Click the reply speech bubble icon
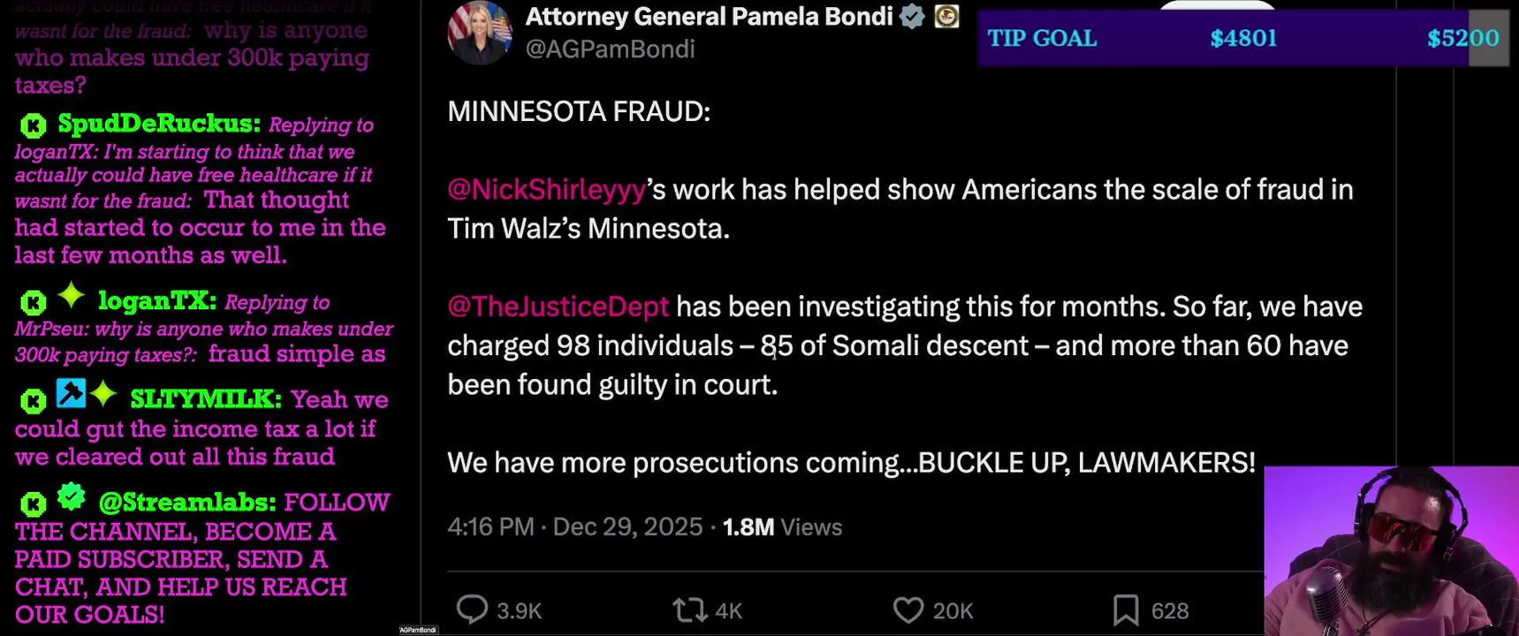 [472, 609]
